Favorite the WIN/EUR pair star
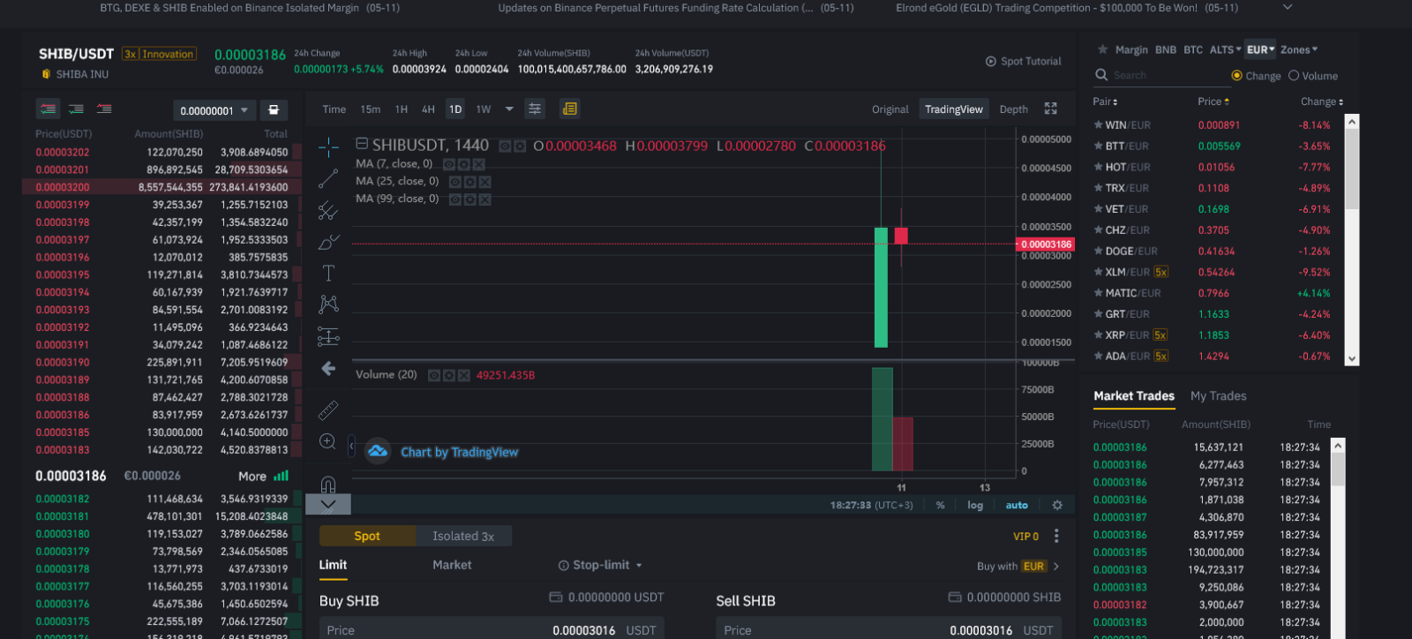The width and height of the screenshot is (1412, 639). 1099,125
